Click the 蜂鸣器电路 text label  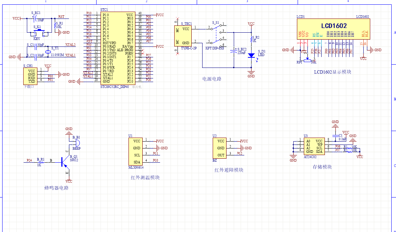click(x=56, y=188)
